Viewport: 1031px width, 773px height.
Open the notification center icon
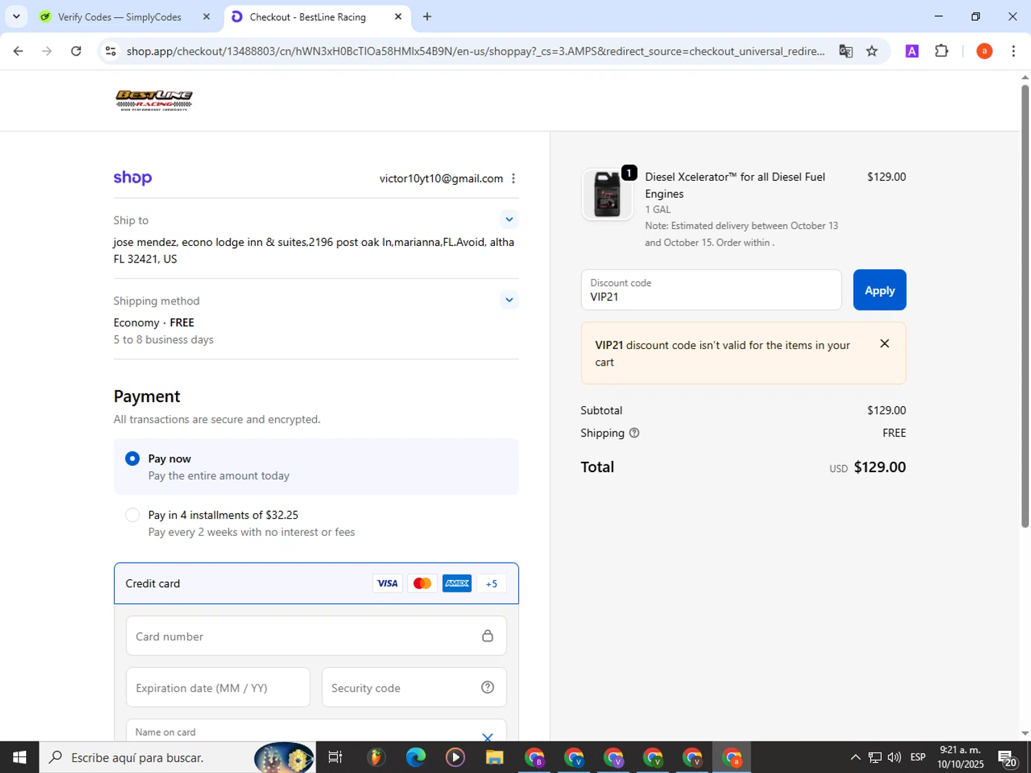(x=1008, y=758)
